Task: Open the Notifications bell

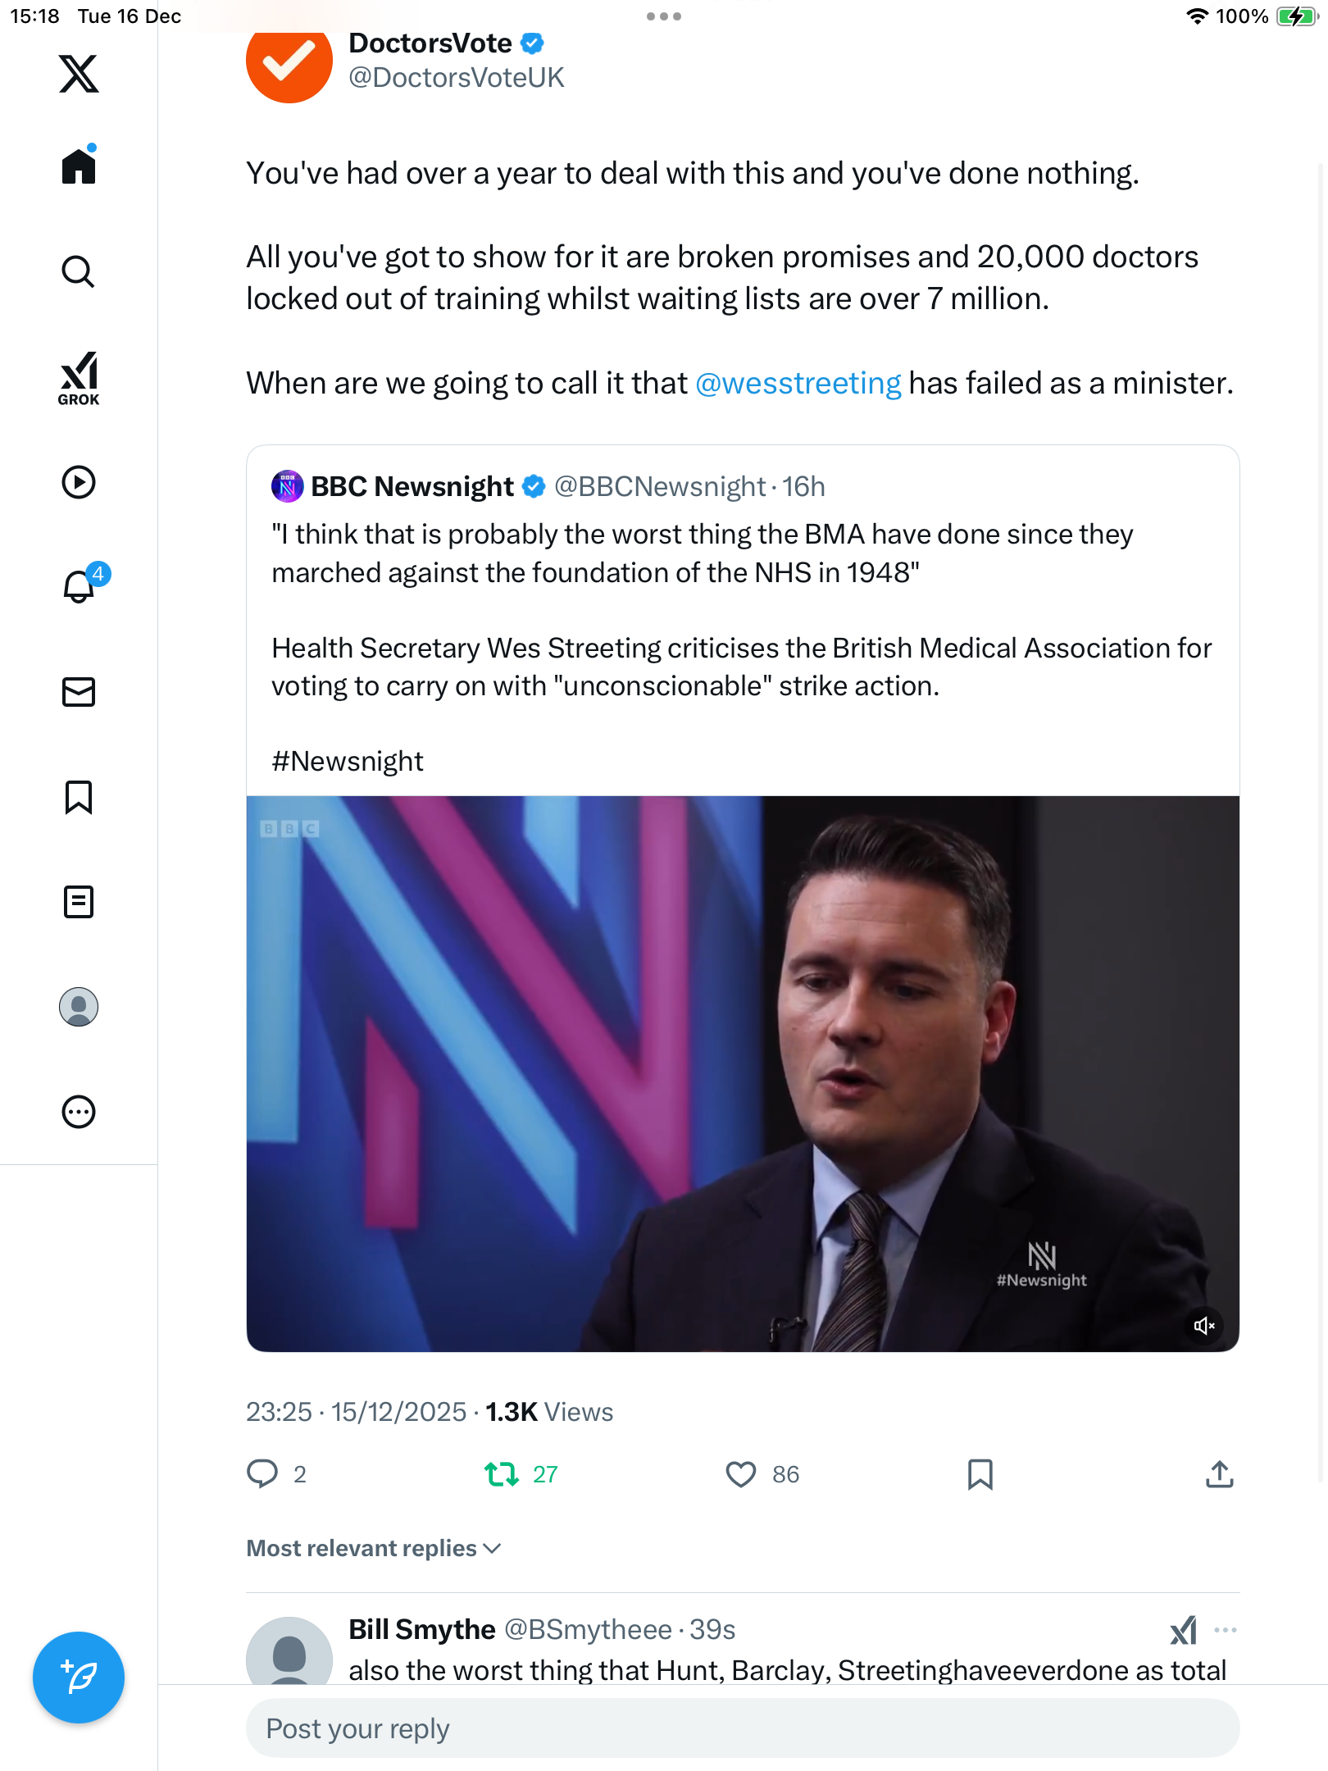Action: pyautogui.click(x=79, y=586)
